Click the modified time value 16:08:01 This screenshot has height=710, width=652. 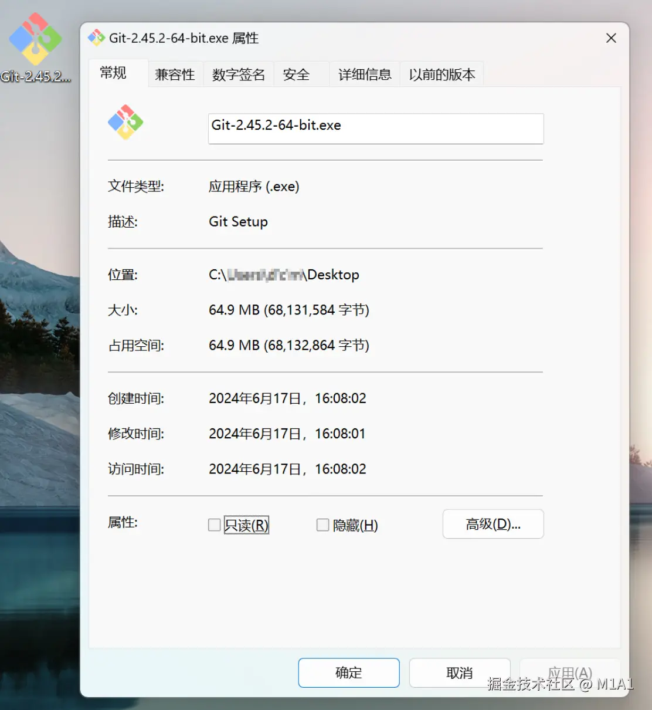click(x=287, y=434)
